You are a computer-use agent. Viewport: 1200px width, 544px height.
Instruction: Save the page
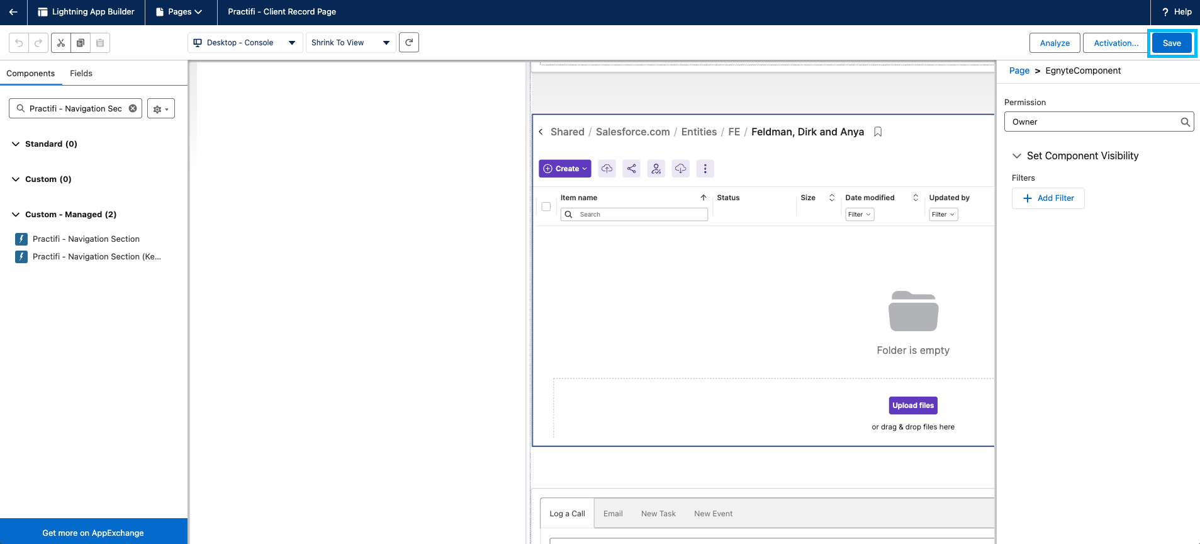point(1172,43)
